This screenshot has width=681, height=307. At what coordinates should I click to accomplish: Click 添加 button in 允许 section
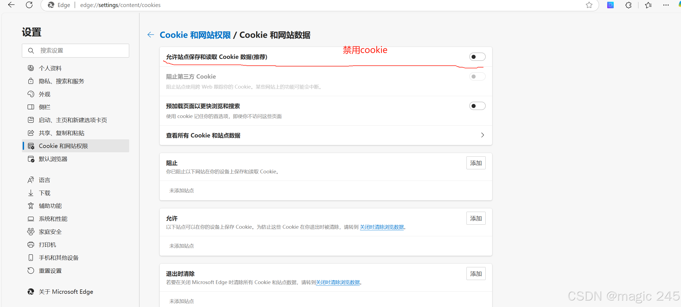pyautogui.click(x=476, y=218)
